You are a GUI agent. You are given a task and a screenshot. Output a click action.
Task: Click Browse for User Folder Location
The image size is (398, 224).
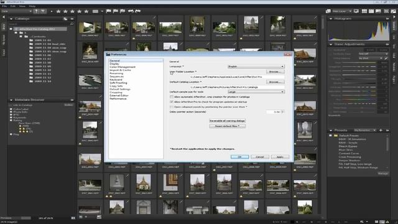tap(275, 72)
